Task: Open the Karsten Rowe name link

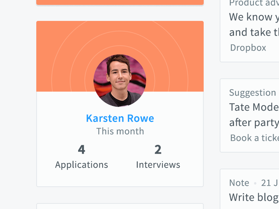Action: 120,118
